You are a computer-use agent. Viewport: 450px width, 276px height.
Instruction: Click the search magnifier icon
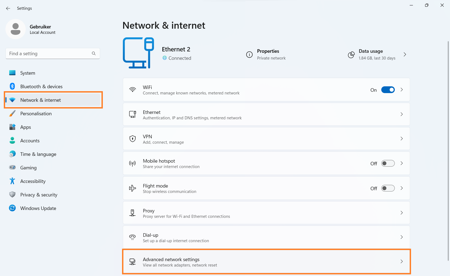94,54
